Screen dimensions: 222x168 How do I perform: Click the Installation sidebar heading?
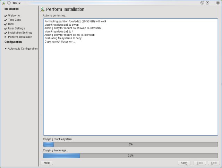[x=11, y=9]
